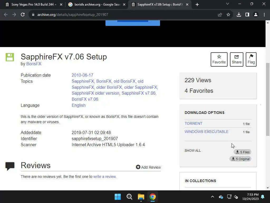Click the scrollbar down arrow
Viewport: 270px width, 203px height.
pos(268,188)
